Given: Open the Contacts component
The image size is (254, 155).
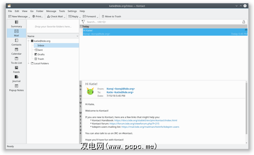Looking at the screenshot, I should pos(16,42).
